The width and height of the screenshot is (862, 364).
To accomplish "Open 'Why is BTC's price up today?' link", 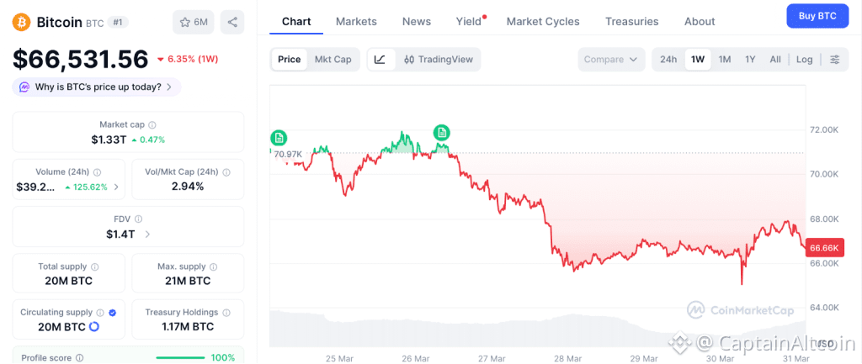I will (96, 87).
